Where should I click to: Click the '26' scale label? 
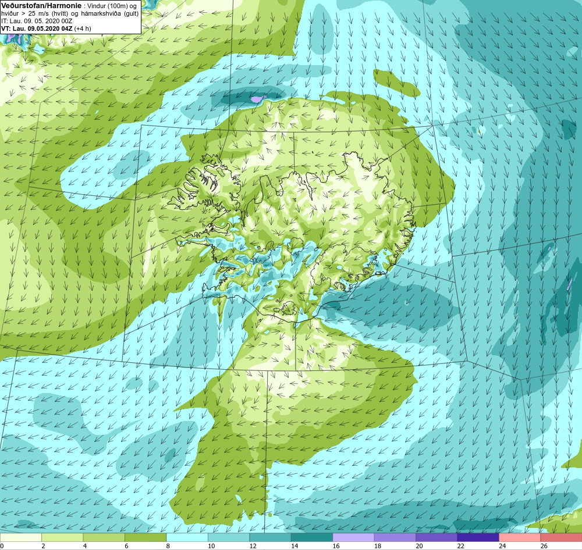point(544,546)
